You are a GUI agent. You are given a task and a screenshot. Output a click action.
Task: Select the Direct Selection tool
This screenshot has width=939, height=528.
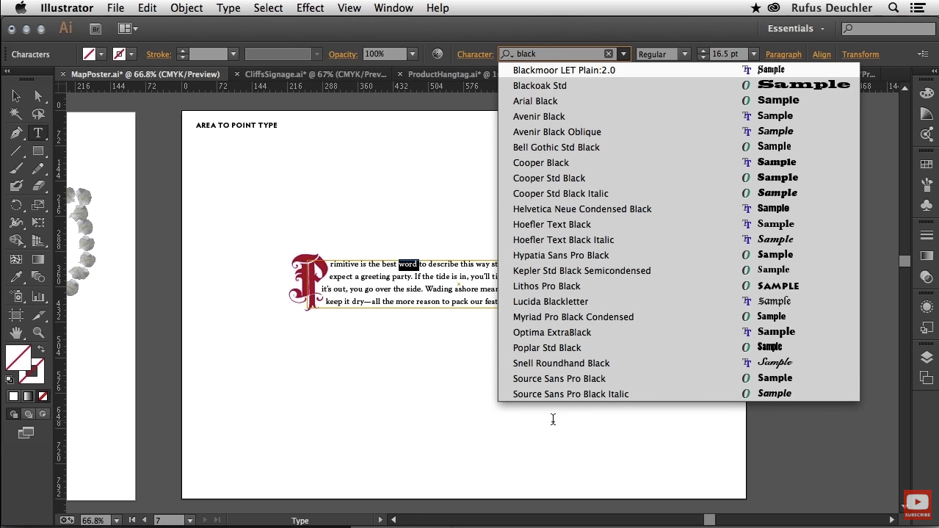click(x=38, y=96)
